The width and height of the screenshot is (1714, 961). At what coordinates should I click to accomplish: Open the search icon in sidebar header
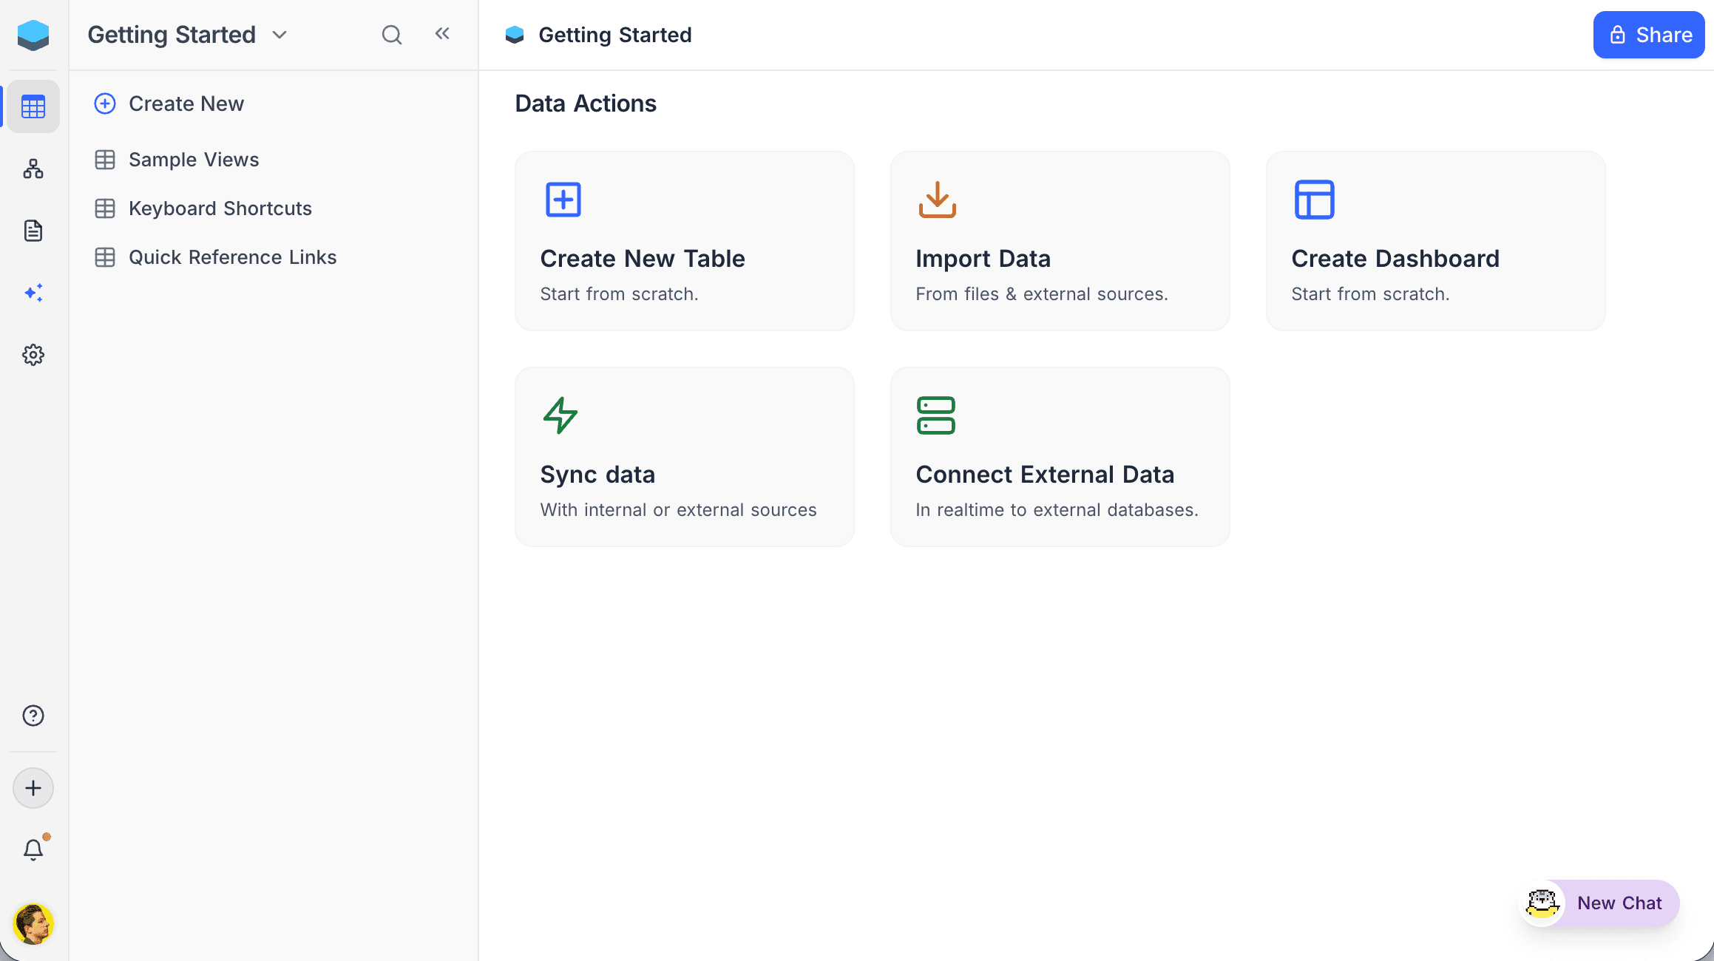coord(391,35)
